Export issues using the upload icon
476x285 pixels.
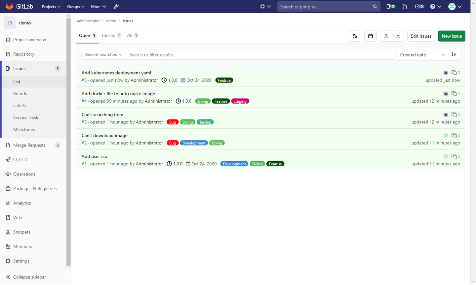click(x=386, y=36)
